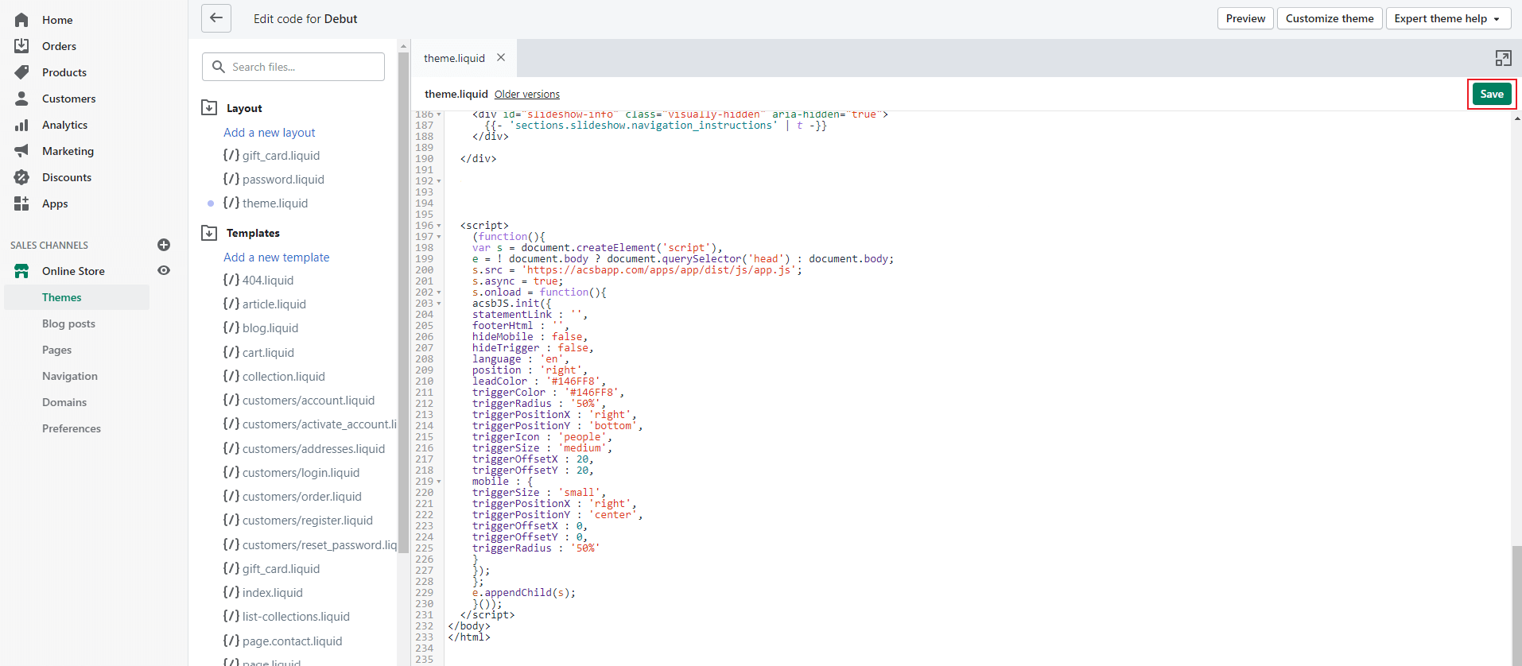Open customers/order.liquid template

293,497
